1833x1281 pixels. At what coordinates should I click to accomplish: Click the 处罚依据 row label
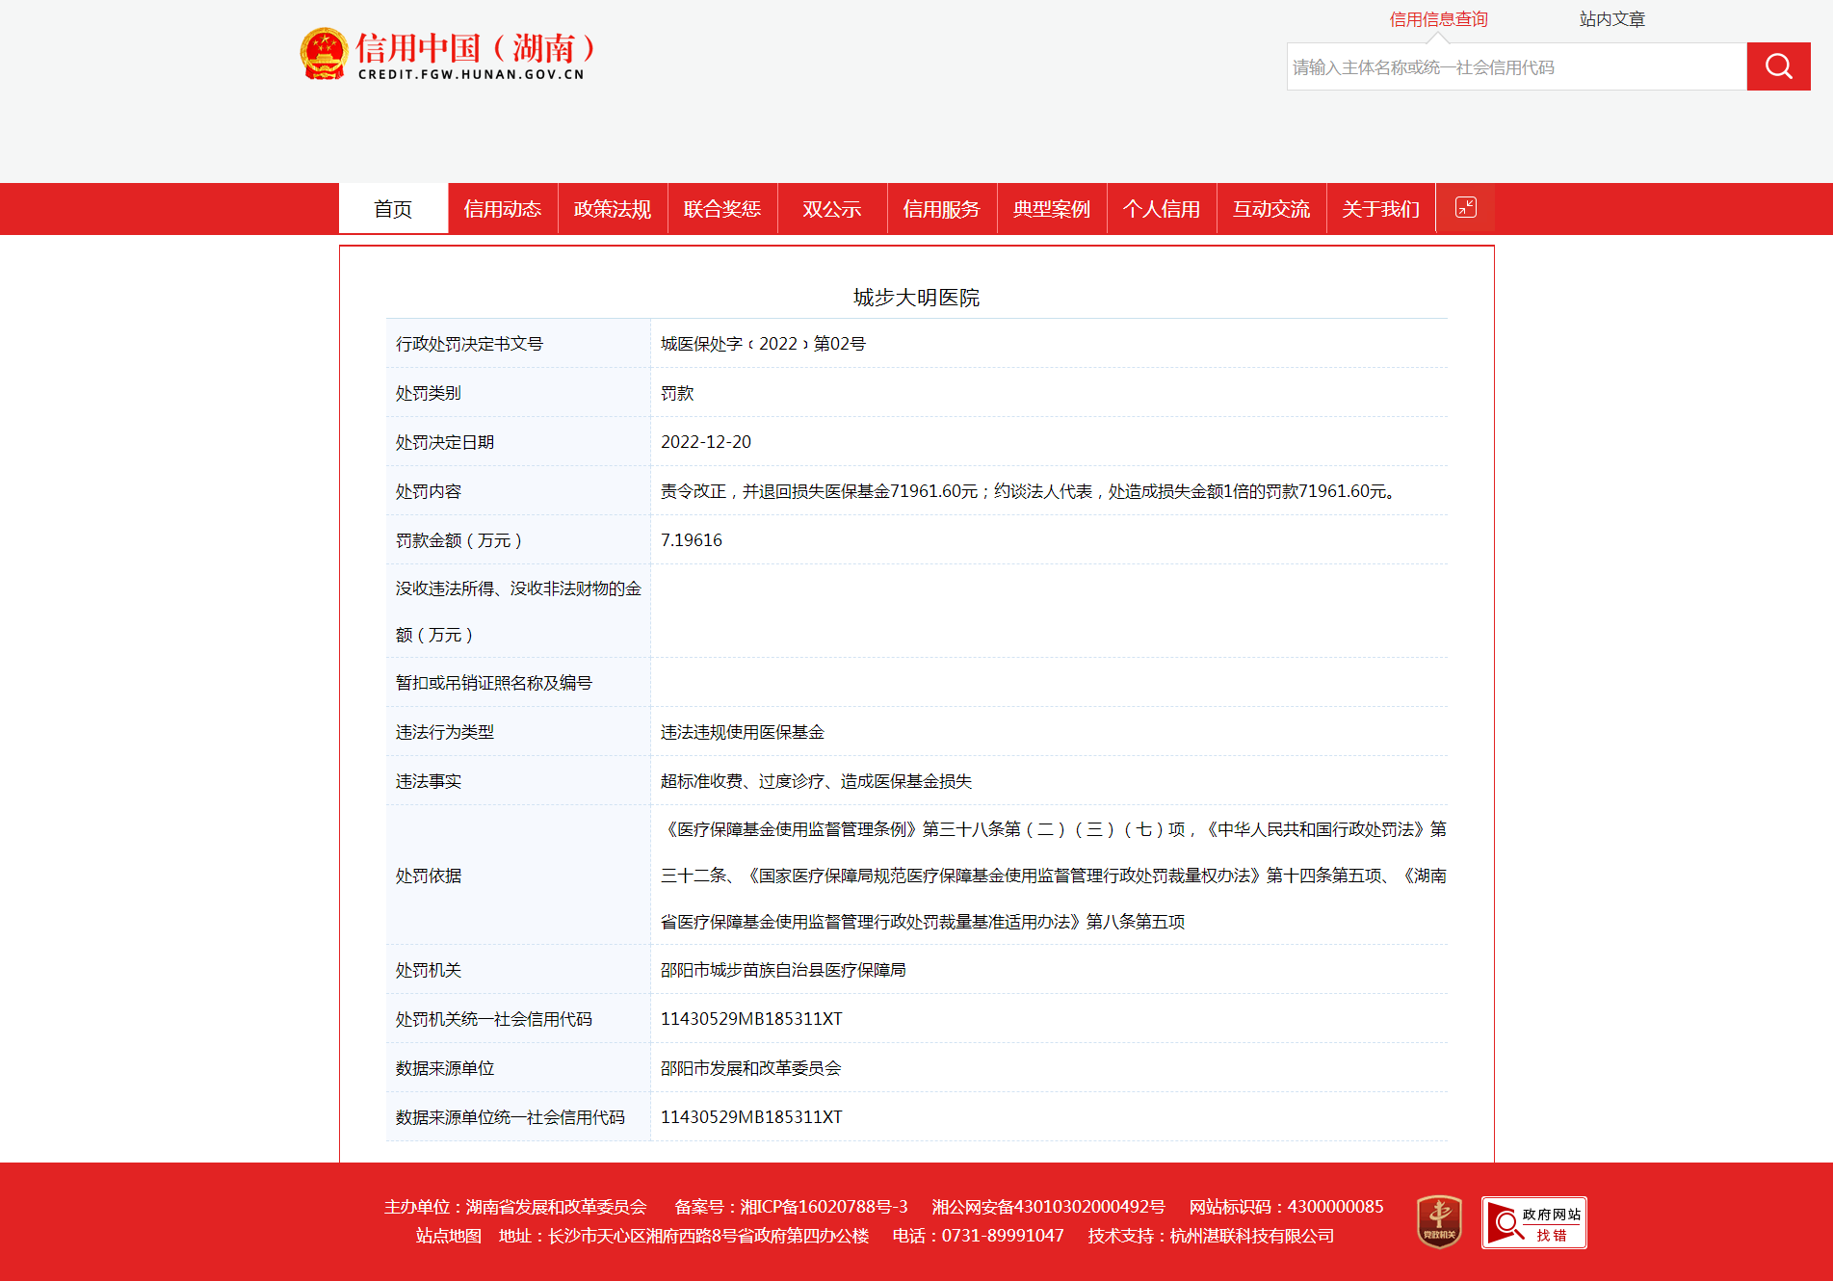429,876
